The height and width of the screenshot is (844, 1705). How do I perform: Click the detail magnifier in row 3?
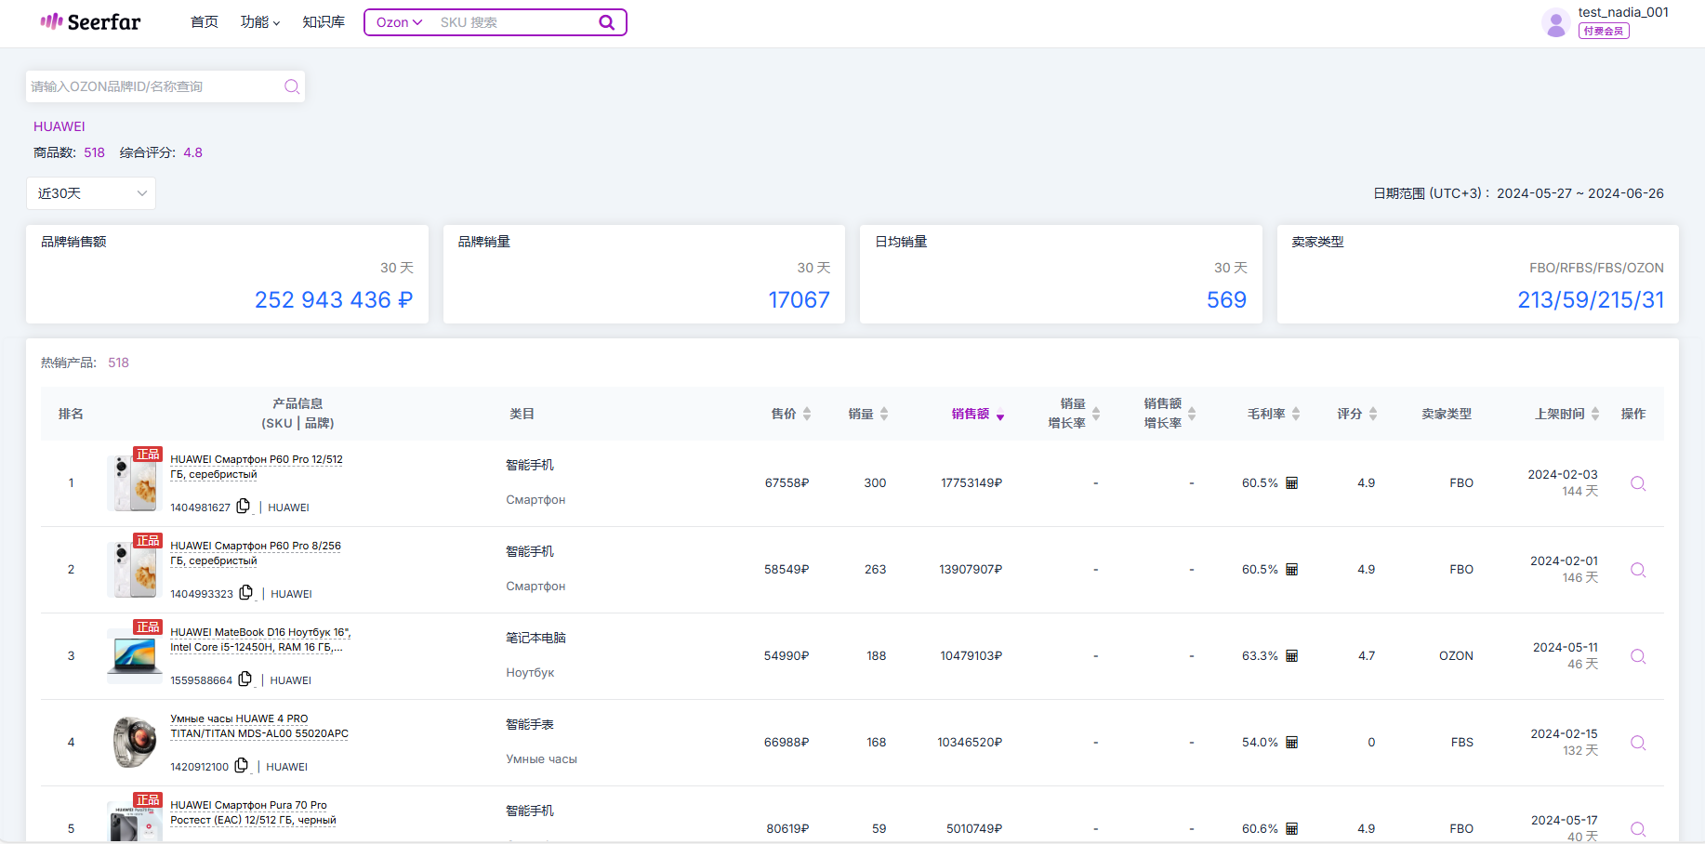(1638, 656)
